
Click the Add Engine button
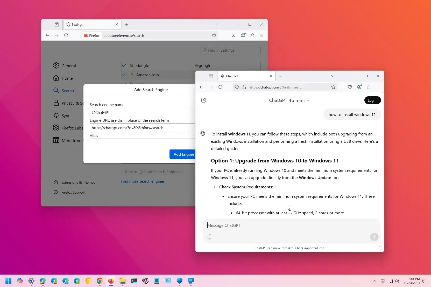pyautogui.click(x=182, y=154)
